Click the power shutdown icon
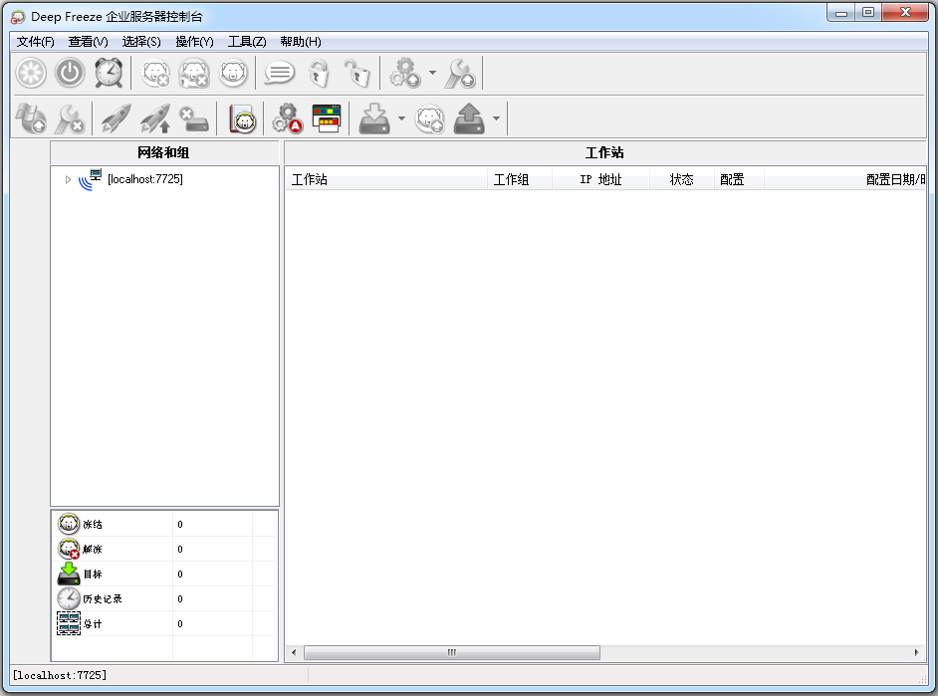This screenshot has height=696, width=938. (x=70, y=74)
